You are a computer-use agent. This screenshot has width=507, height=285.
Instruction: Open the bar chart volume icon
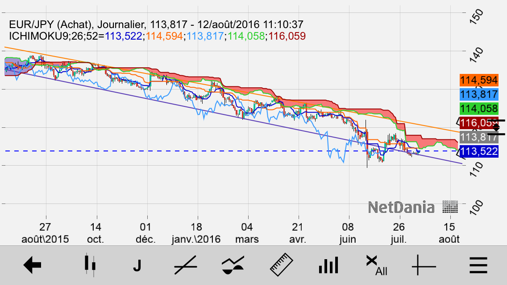pyautogui.click(x=328, y=265)
